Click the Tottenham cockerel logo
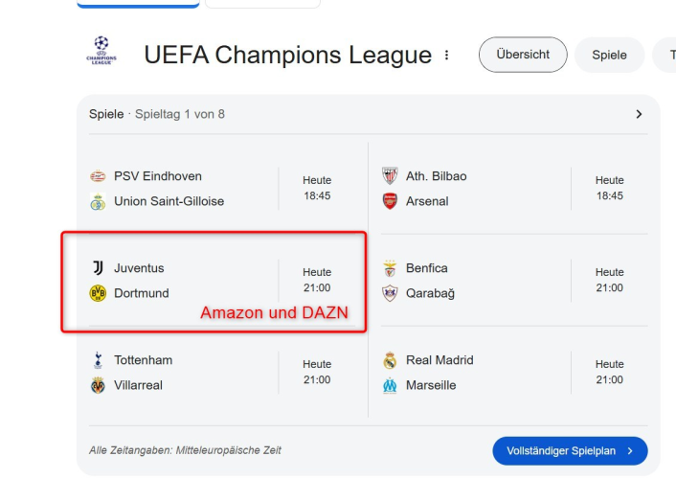 [98, 360]
